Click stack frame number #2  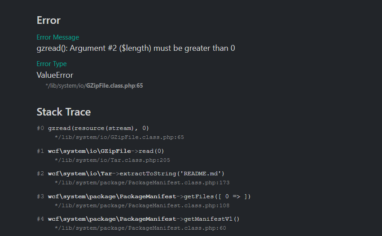pos(41,174)
